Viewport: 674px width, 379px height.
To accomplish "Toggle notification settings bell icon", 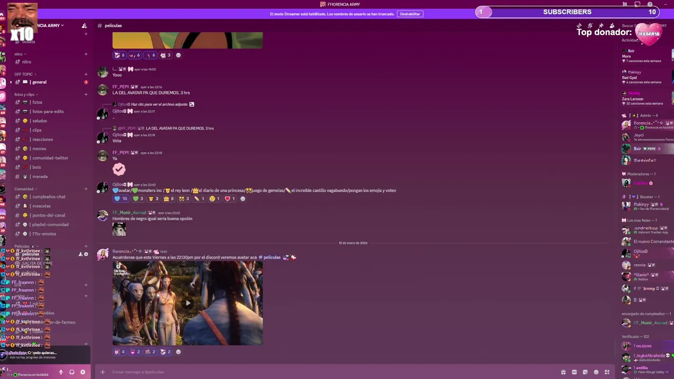I will pos(590,25).
